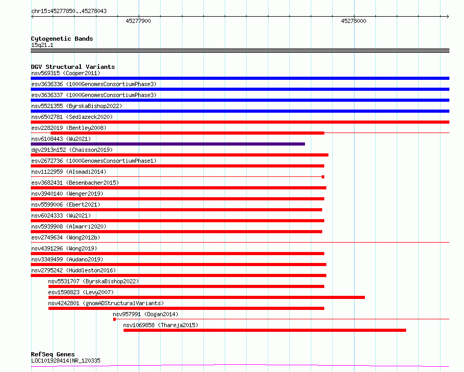
Task: Click the nsv4391296 (Wong2019) label
Action: coord(64,248)
